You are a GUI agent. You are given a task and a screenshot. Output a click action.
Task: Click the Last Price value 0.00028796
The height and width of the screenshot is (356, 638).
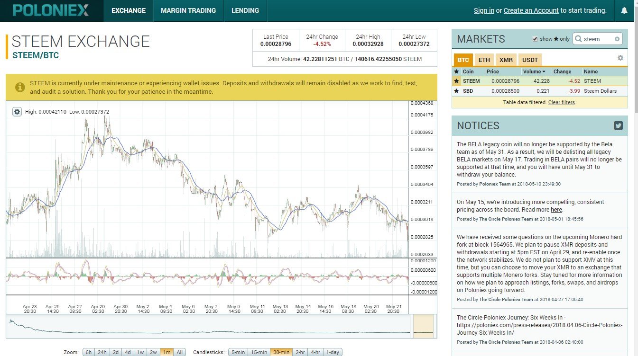coord(276,44)
